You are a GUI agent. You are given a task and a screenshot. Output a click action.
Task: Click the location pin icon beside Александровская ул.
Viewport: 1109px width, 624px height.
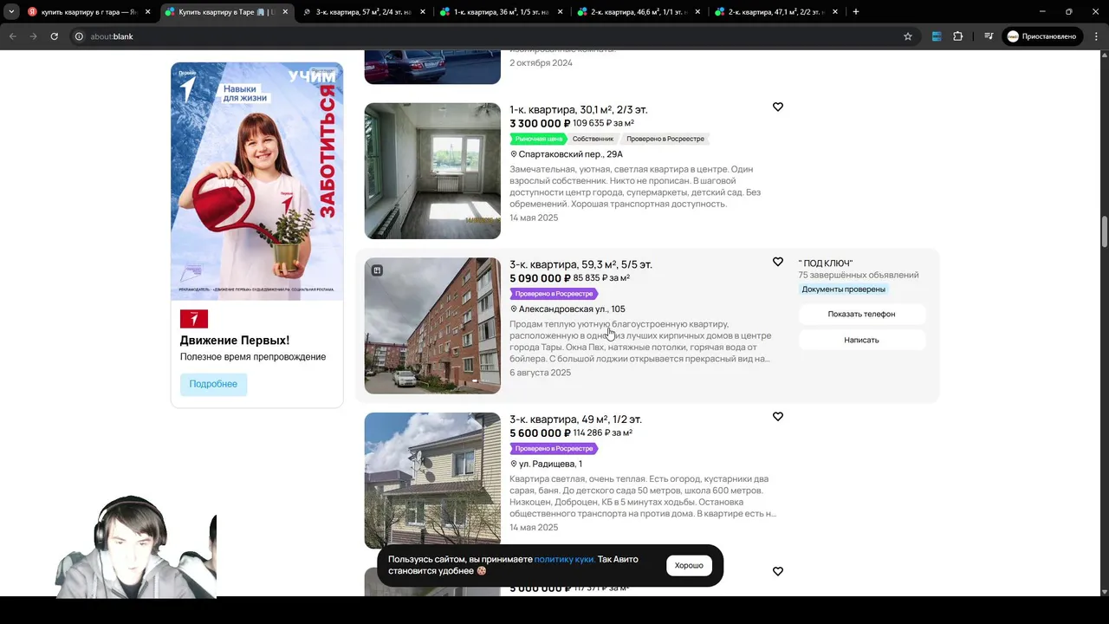point(514,309)
